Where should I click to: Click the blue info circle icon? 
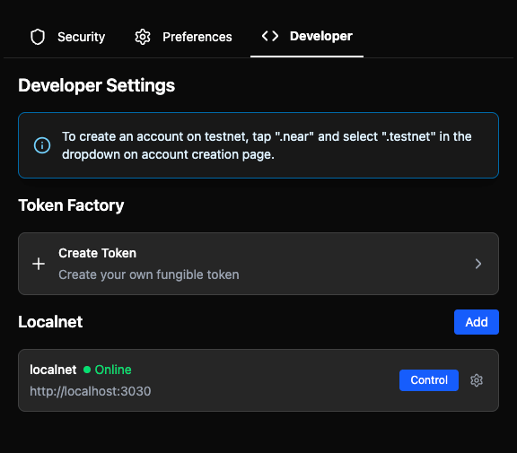[x=42, y=145]
